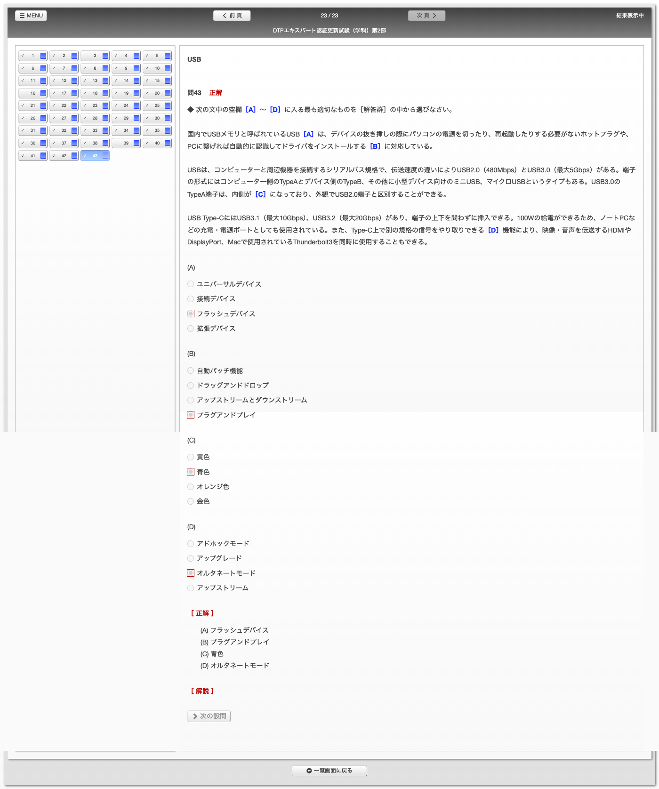Image resolution: width=659 pixels, height=789 pixels.
Task: Select the ユニバーサルデバイス radio option
Action: click(x=191, y=284)
